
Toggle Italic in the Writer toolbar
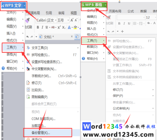[x=42, y=27]
